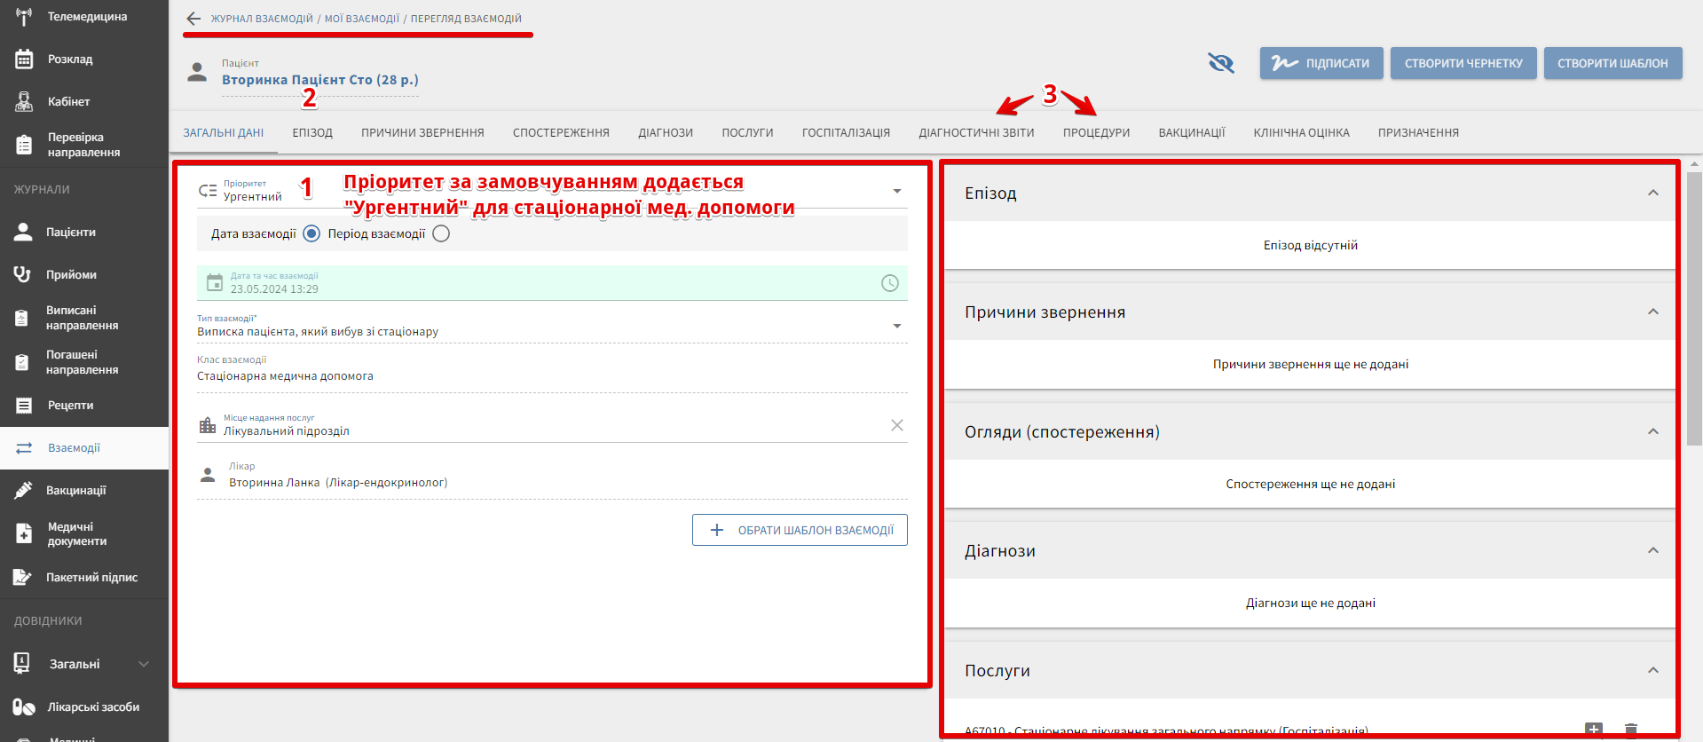1703x742 pixels.
Task: Open the Тип взаємодії dropdown
Action: click(x=896, y=327)
